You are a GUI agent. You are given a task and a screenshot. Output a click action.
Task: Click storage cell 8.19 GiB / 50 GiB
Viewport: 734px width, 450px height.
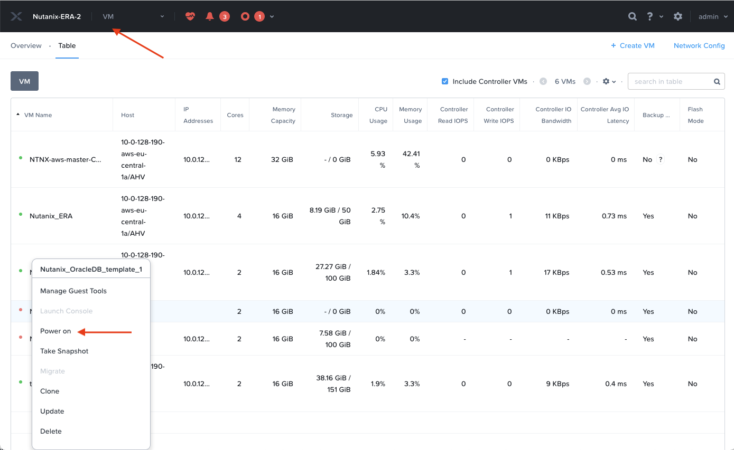pyautogui.click(x=330, y=216)
